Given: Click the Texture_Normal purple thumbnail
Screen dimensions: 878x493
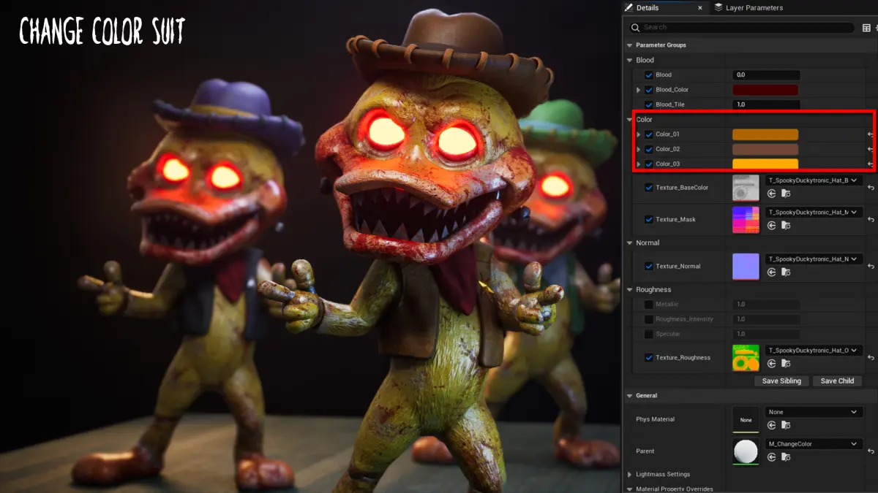Looking at the screenshot, I should click(x=746, y=267).
